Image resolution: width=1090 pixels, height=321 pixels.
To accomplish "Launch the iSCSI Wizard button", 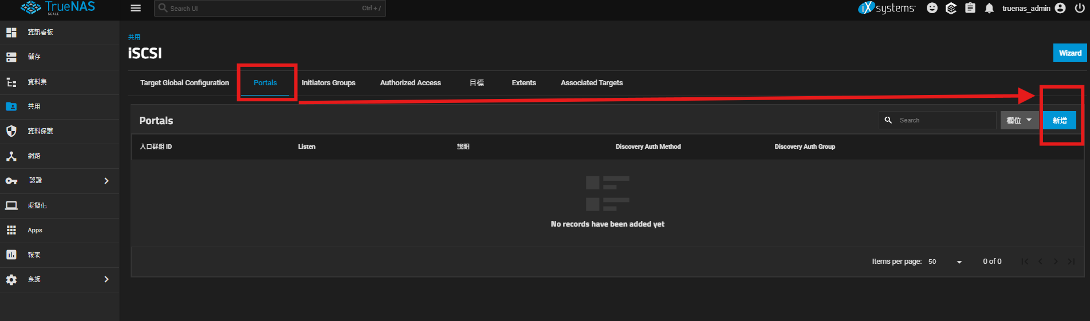I will pos(1069,53).
